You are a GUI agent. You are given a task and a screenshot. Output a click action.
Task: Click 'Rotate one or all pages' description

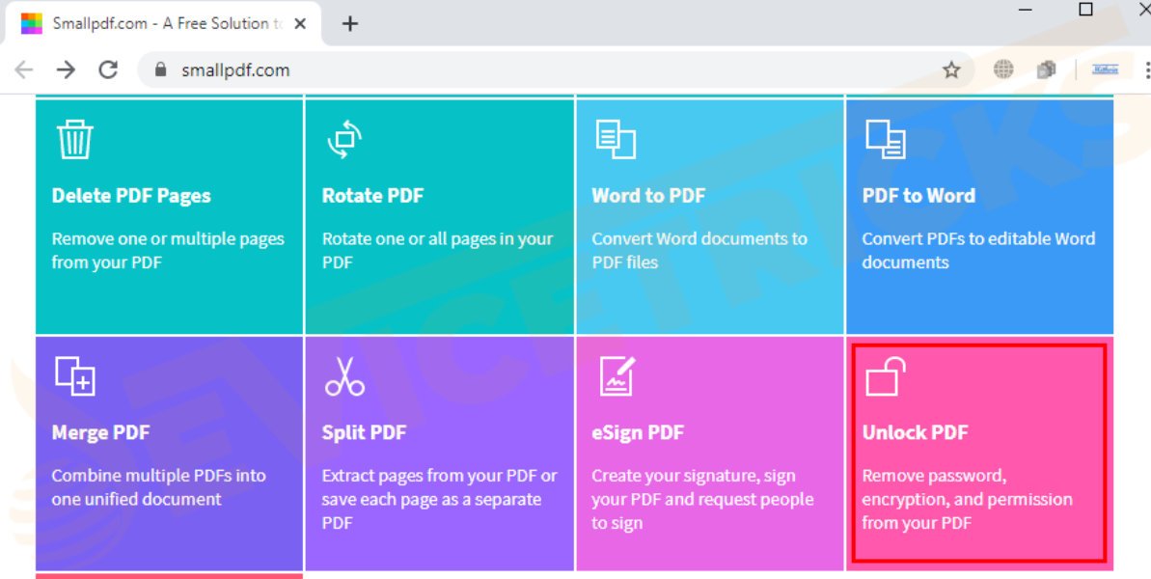[437, 250]
